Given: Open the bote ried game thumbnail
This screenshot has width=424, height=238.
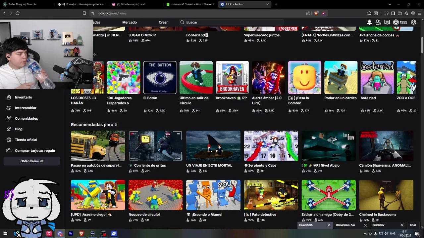Looking at the screenshot, I should (377, 77).
